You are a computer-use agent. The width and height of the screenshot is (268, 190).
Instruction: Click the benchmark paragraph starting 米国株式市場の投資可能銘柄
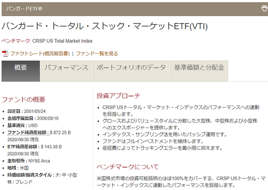pos(181,182)
